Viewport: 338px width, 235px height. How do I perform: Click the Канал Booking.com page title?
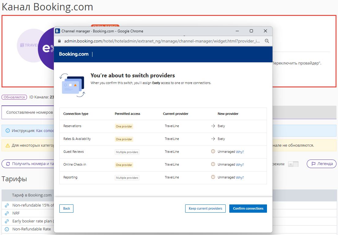[x=47, y=7]
